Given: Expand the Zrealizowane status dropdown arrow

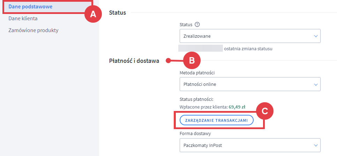Looking at the screenshot, I should pyautogui.click(x=315, y=36).
